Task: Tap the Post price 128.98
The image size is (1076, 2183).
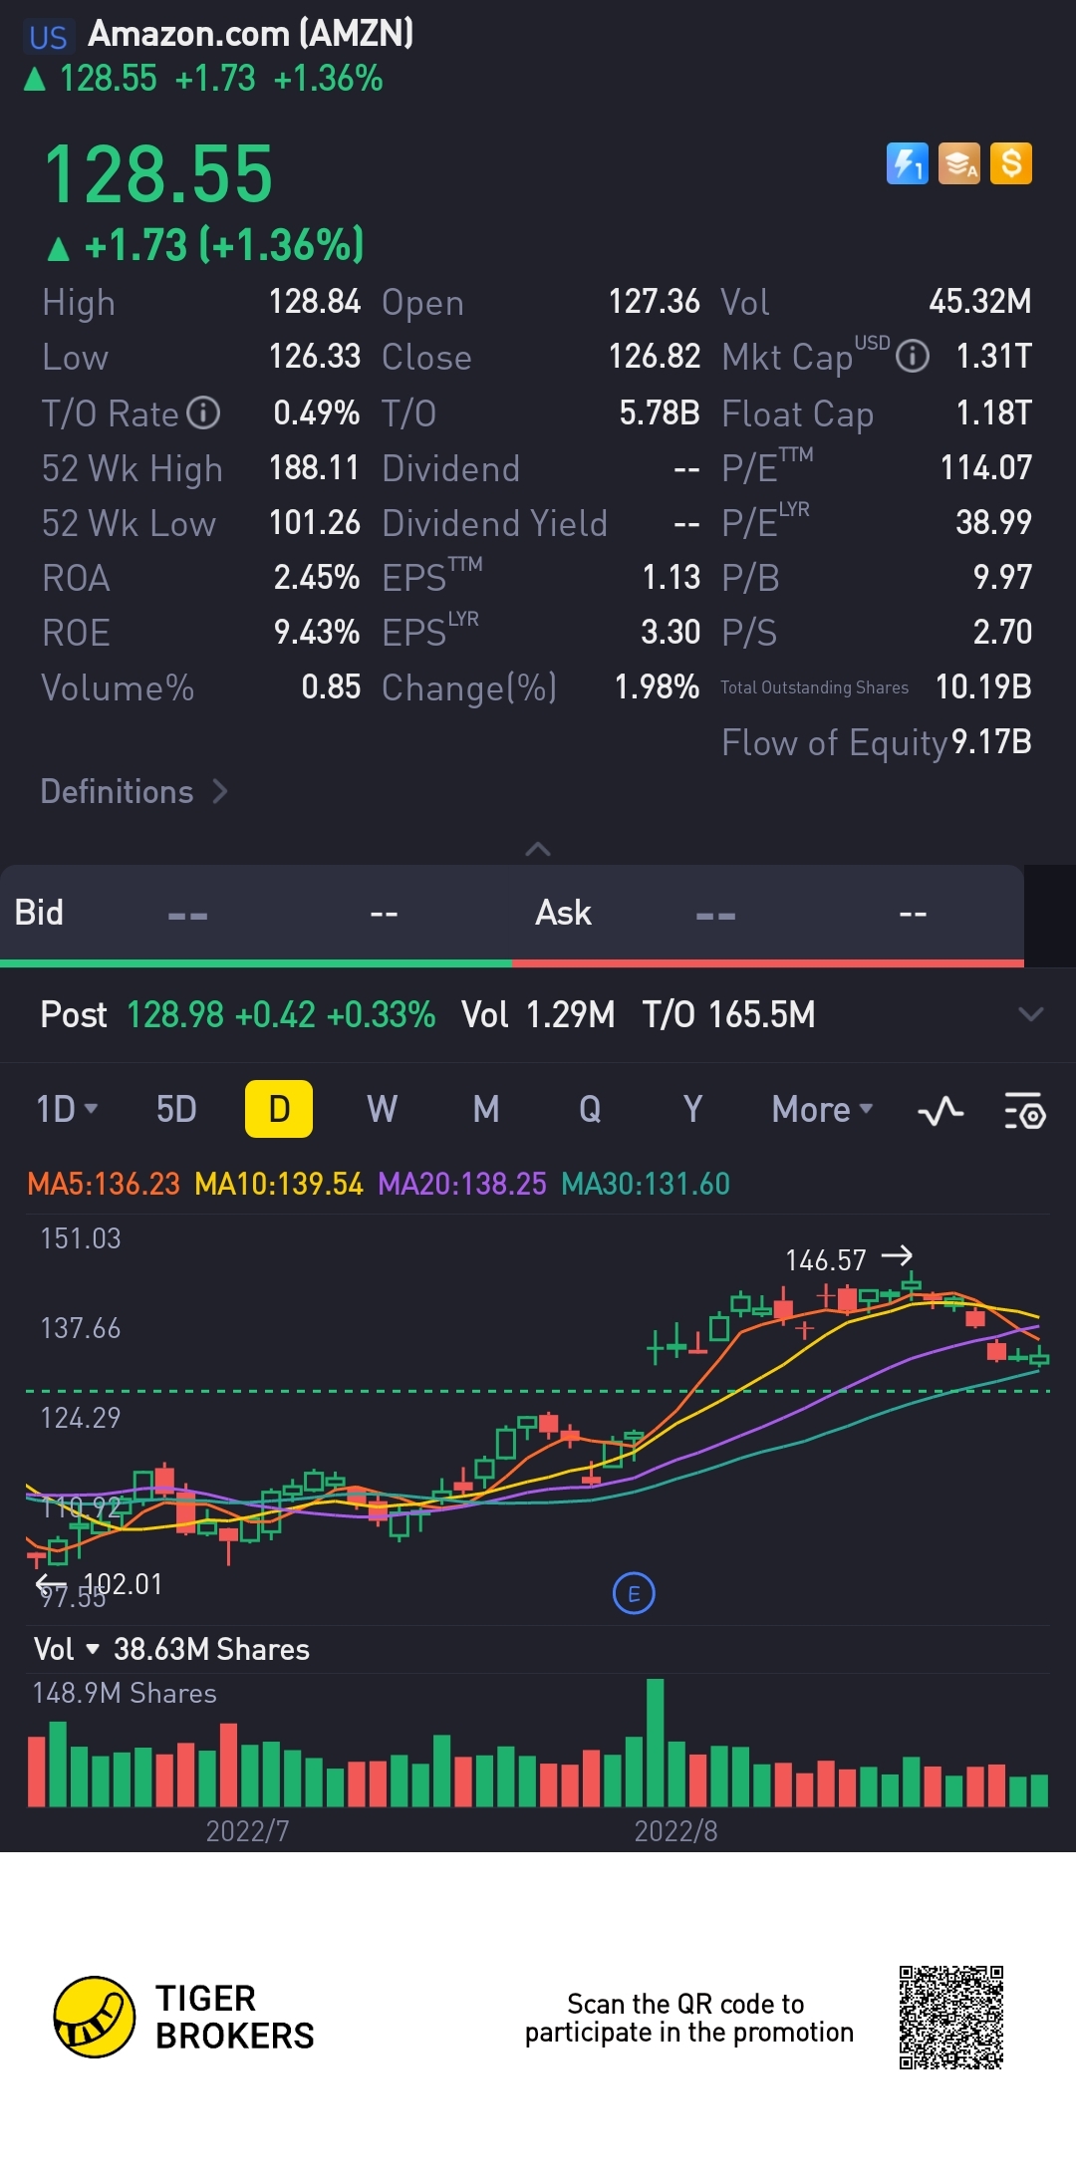Action: click(175, 1014)
